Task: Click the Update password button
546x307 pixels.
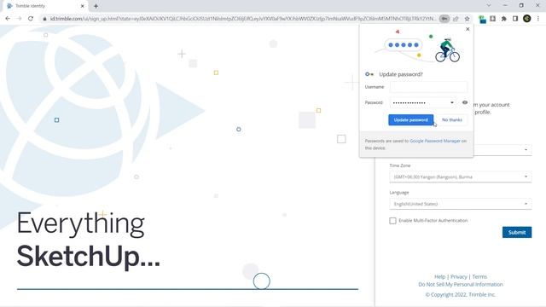Action: pos(411,119)
